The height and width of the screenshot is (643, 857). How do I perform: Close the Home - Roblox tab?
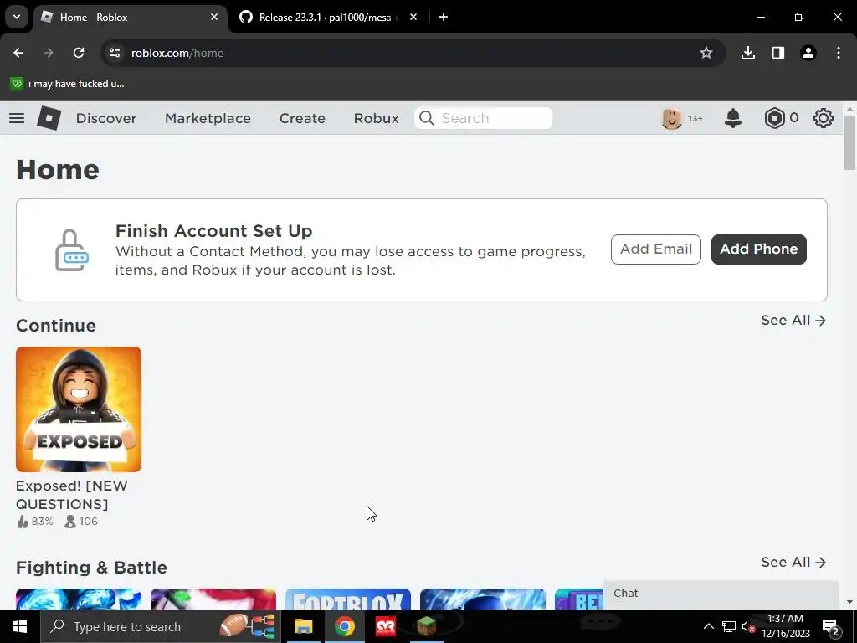tap(214, 17)
